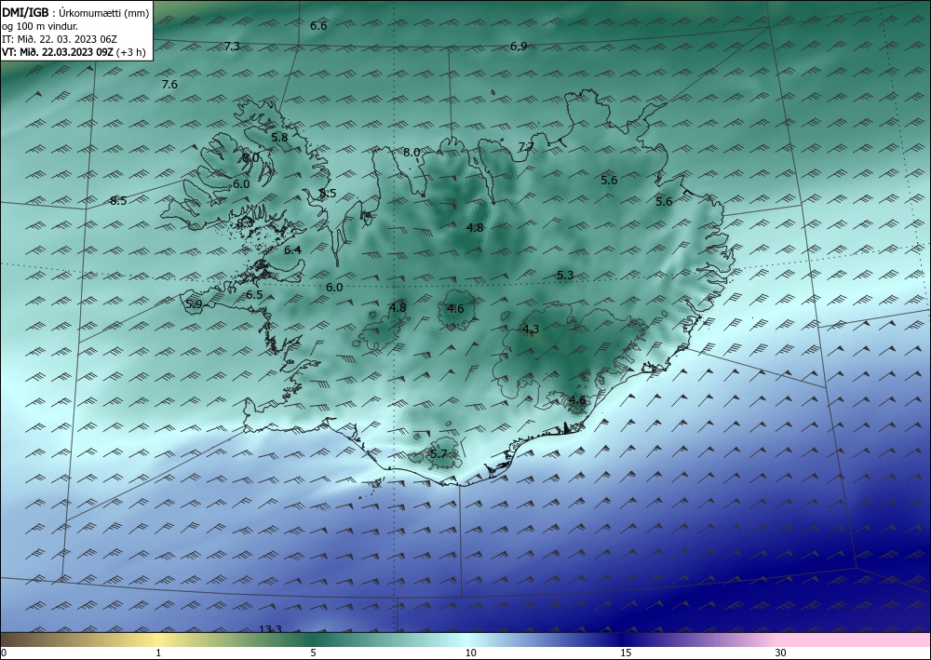Viewport: 931px width, 660px height.
Task: Click the 'IT: Mið. 22. 03. 2023 06Z' line
Action: pos(60,39)
